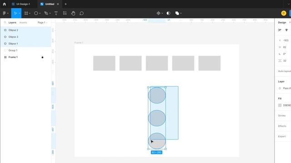Select the Text tool

click(56, 13)
